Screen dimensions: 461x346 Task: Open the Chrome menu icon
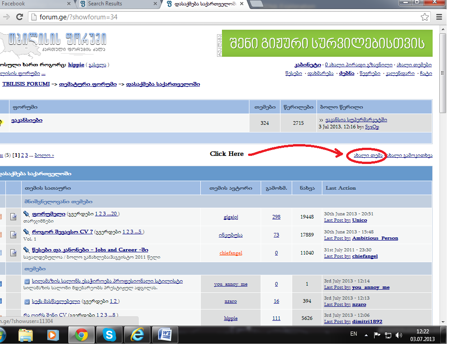click(x=439, y=17)
